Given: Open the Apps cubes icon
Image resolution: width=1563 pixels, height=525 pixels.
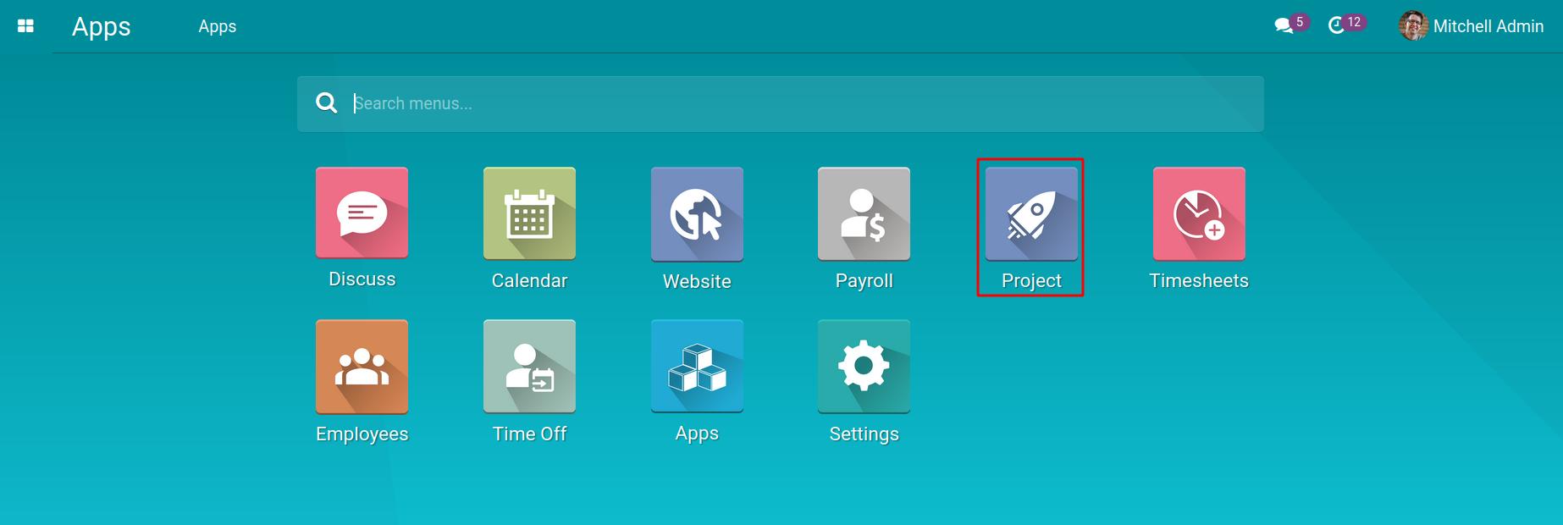Looking at the screenshot, I should [x=697, y=366].
